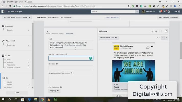
Task: Click Switch to Quick Creation button
Action: [x=168, y=18]
